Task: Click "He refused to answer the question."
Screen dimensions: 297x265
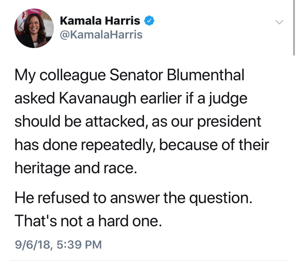Action: coord(133,198)
